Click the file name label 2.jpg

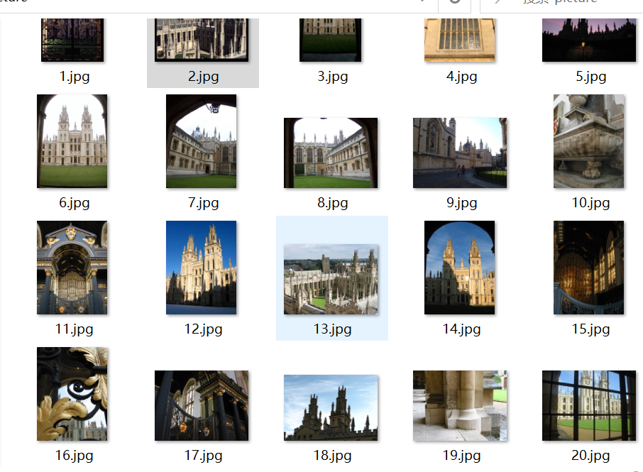[x=204, y=76]
